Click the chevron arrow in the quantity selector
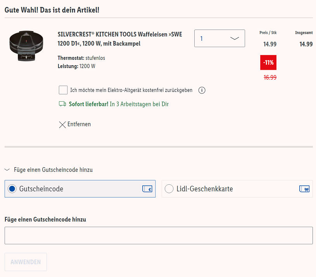 pyautogui.click(x=235, y=38)
